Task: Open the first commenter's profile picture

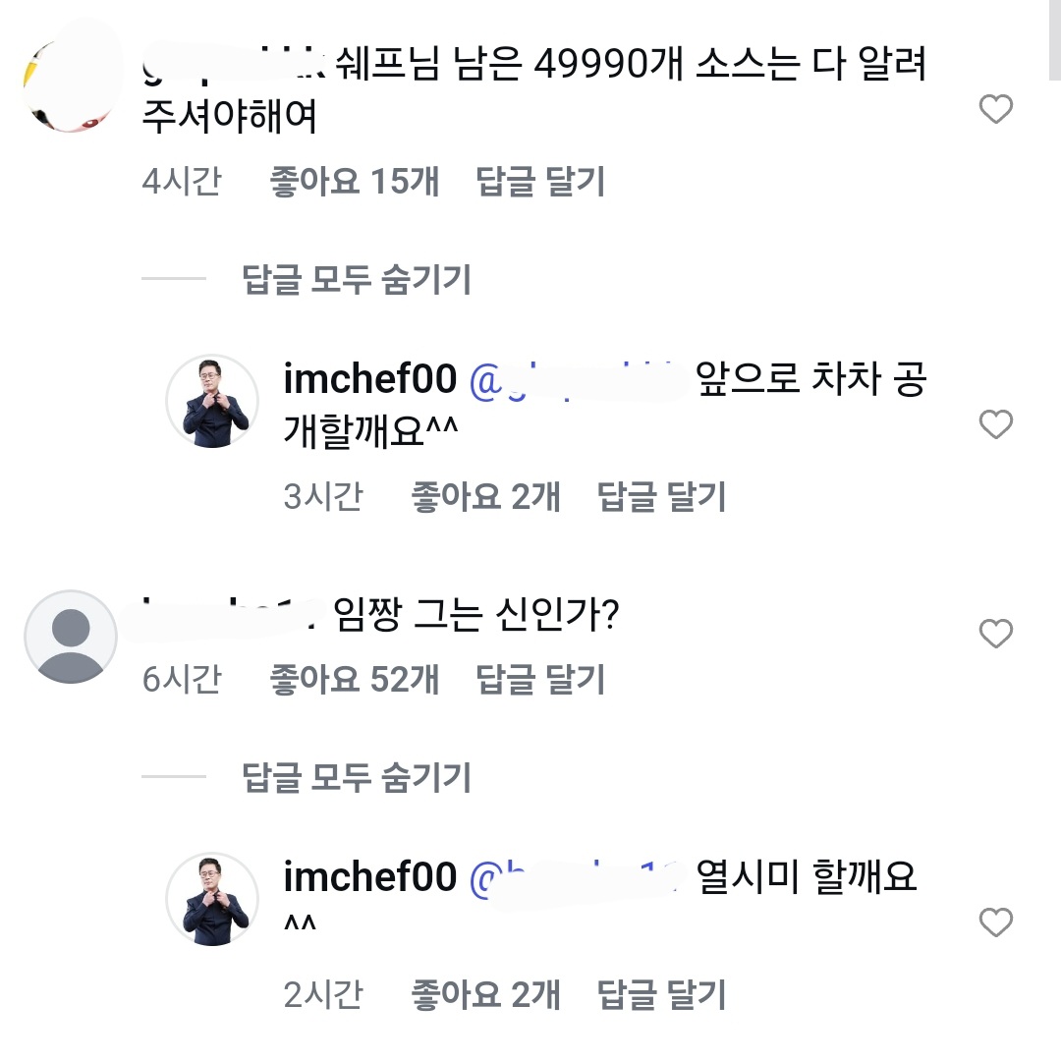Action: pyautogui.click(x=67, y=88)
